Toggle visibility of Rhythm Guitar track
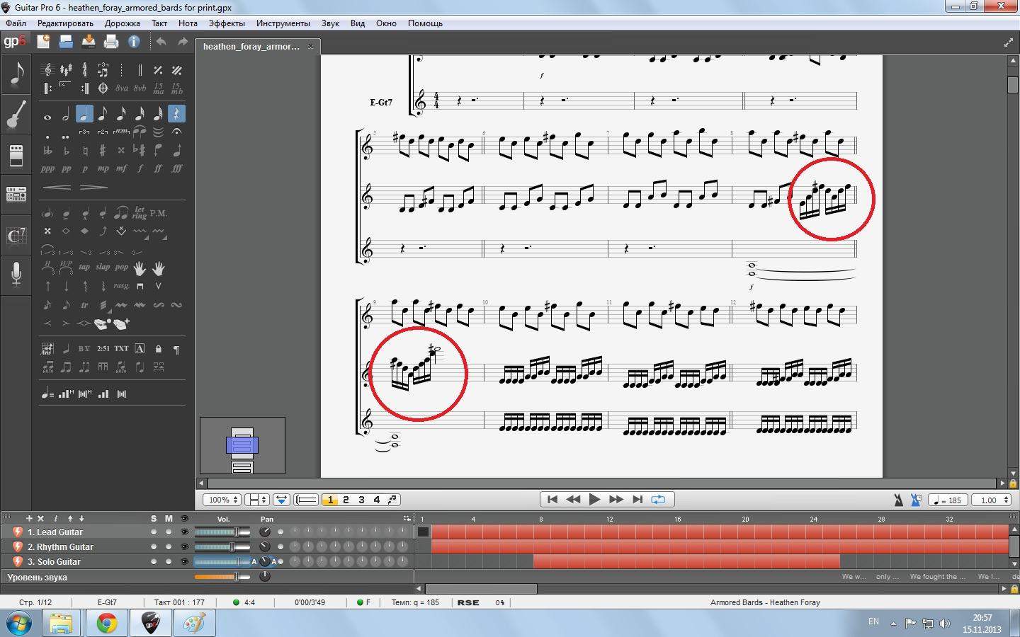Screen dimensions: 1020x637 (x=184, y=547)
